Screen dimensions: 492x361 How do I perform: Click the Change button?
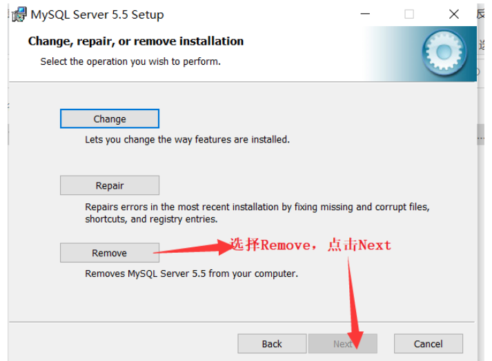pos(110,118)
